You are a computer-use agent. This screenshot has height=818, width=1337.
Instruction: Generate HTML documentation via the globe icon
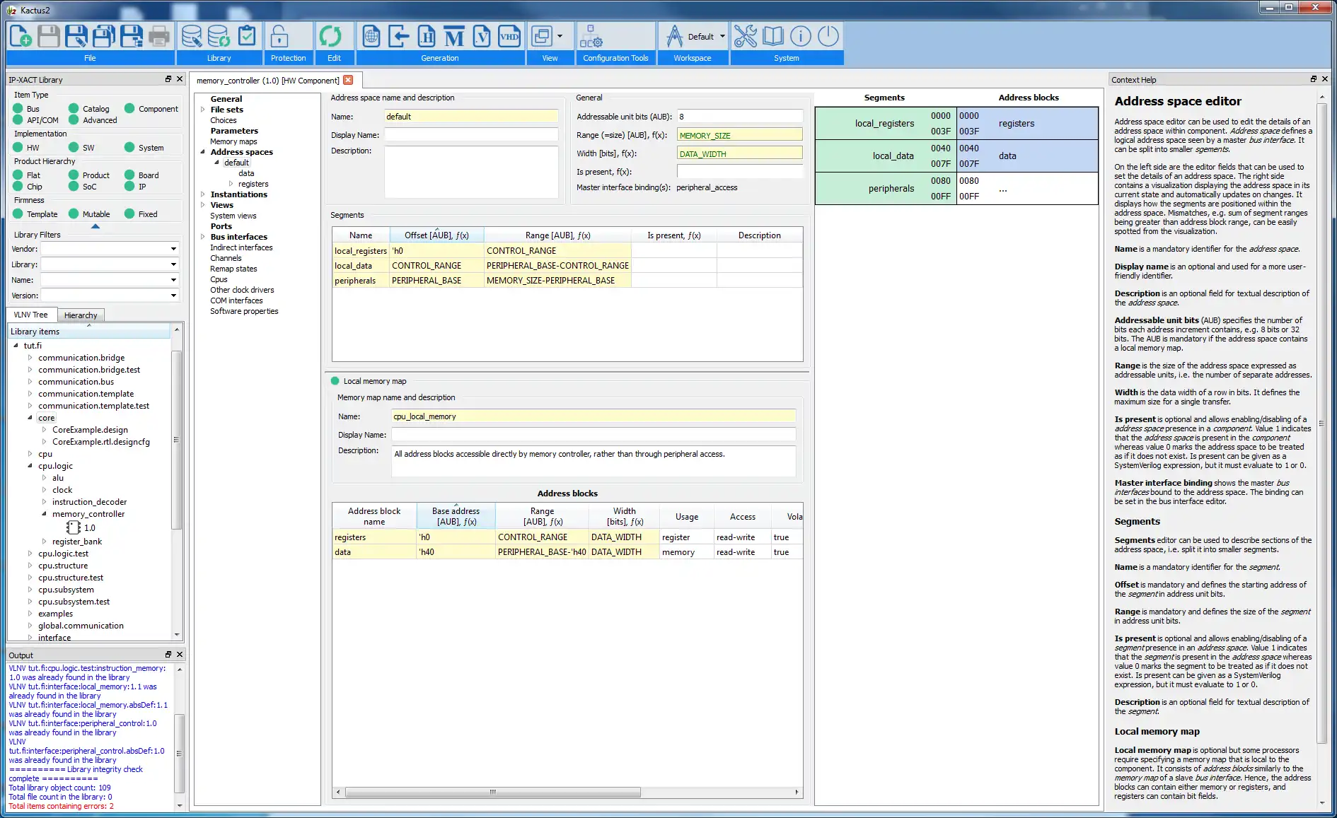click(x=370, y=36)
